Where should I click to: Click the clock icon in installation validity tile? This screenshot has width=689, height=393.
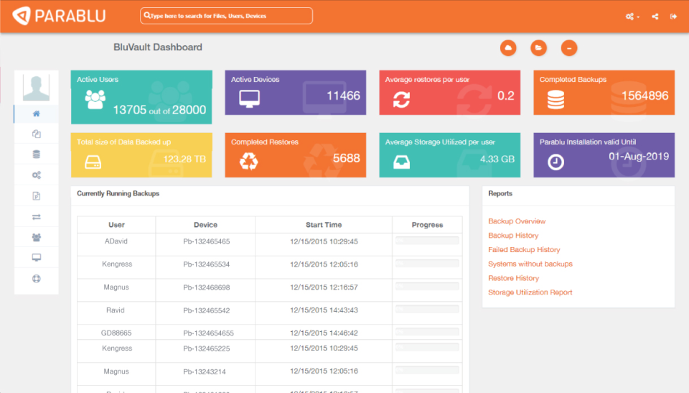556,162
